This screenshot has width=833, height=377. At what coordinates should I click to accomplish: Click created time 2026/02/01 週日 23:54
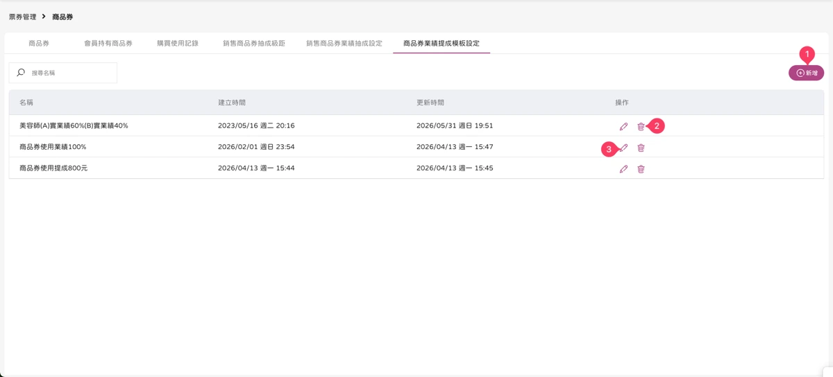pos(256,147)
